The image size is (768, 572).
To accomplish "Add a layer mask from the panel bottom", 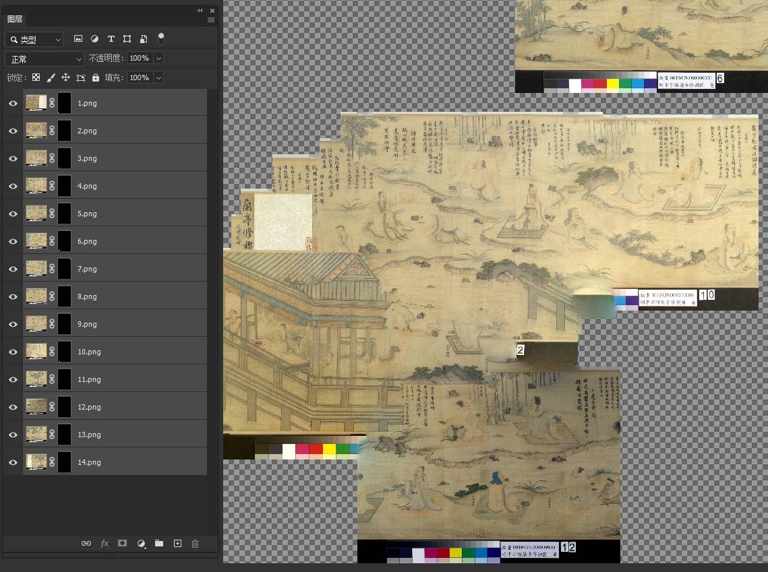I will (121, 544).
